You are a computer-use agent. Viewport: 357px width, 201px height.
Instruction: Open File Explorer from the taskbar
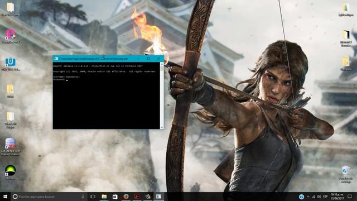click(104, 197)
